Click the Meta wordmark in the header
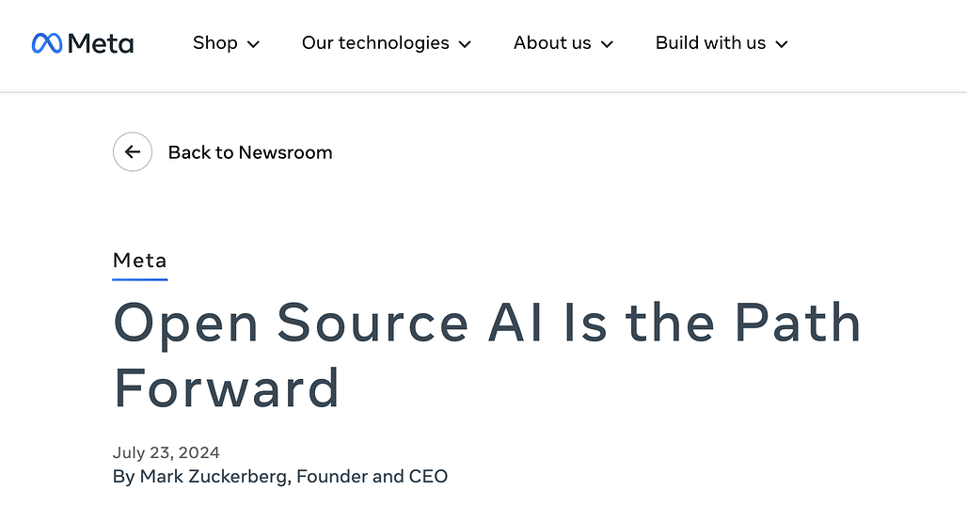 101,44
